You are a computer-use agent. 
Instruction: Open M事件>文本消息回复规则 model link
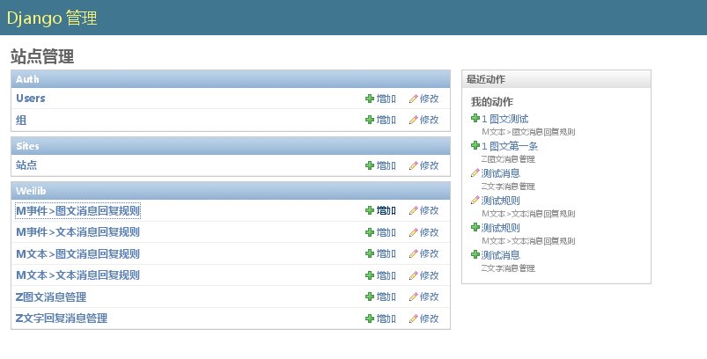click(78, 232)
